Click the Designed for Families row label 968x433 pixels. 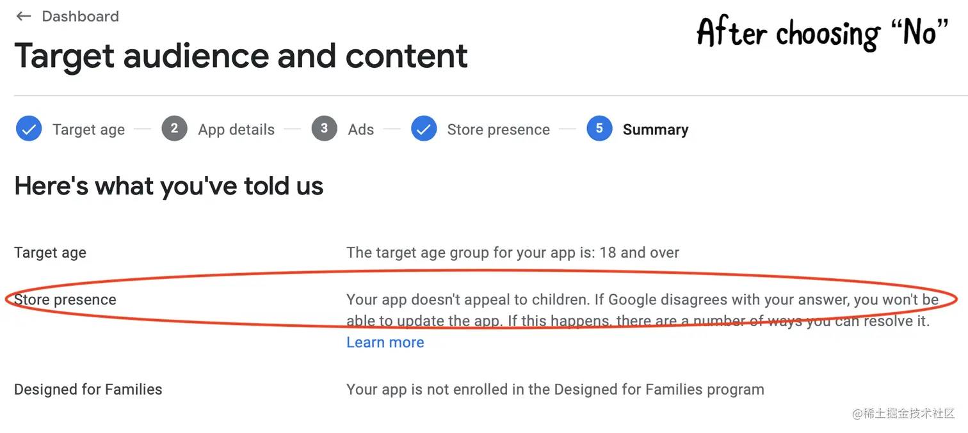(88, 390)
